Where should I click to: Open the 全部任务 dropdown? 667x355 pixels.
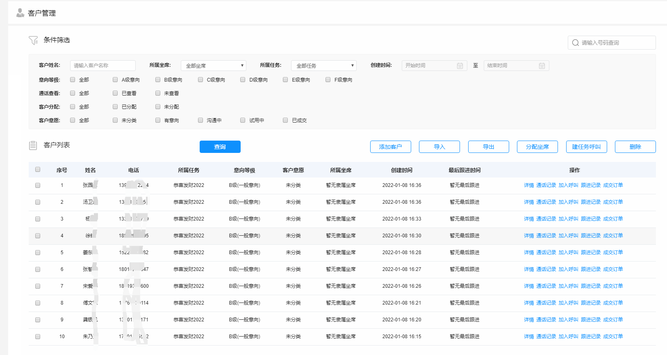(x=324, y=66)
